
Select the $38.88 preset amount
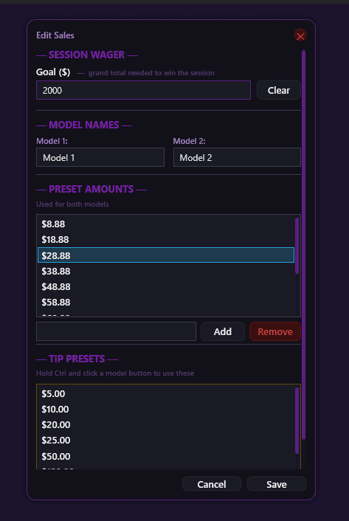tap(166, 271)
